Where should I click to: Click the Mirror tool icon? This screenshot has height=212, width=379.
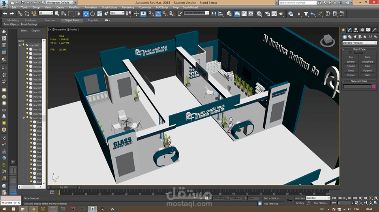coord(214,14)
